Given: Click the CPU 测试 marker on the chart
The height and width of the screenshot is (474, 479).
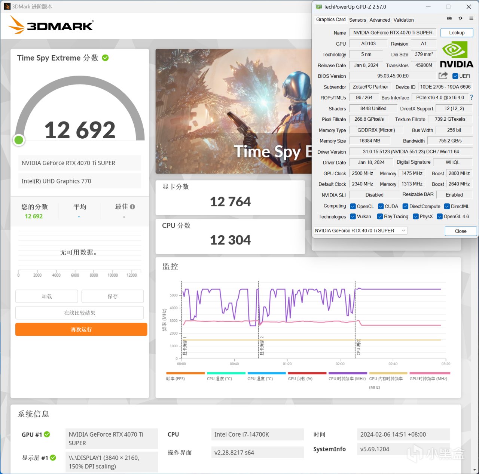Looking at the screenshot, I should (x=359, y=347).
